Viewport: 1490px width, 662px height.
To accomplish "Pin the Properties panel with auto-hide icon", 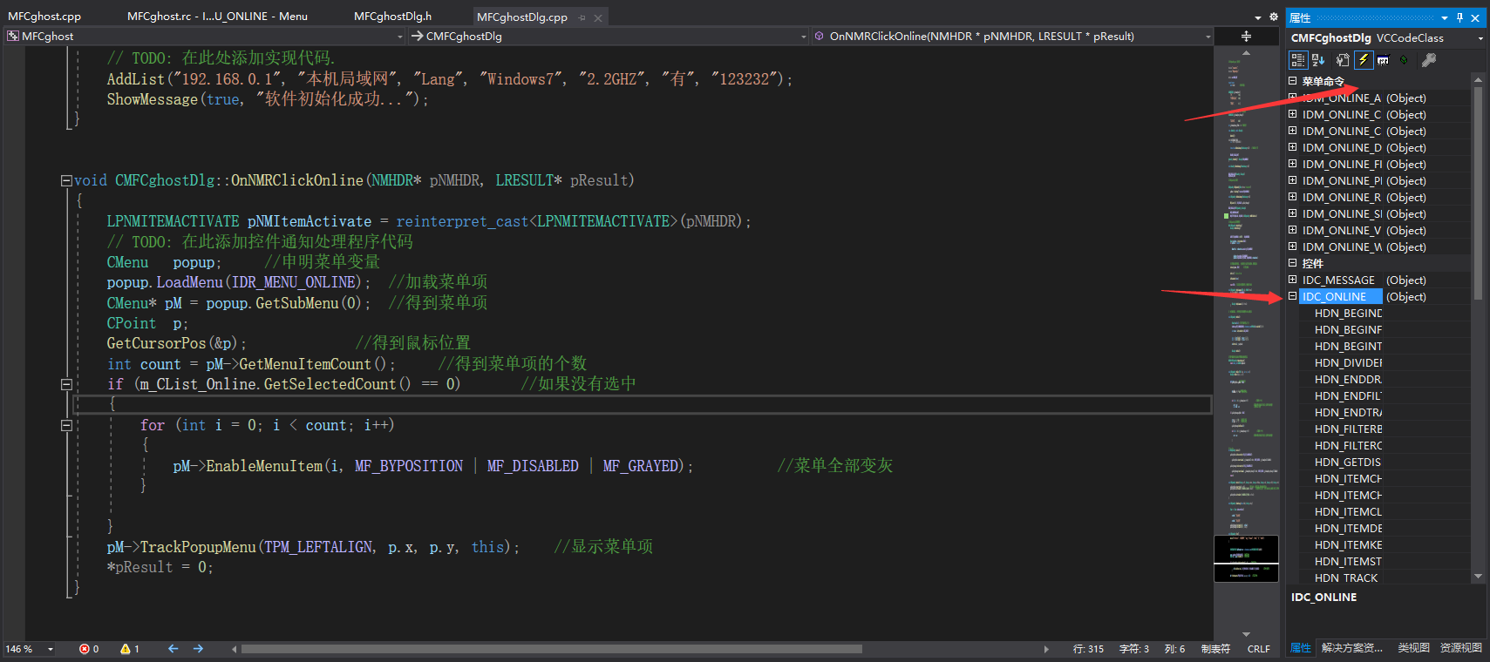I will (x=1459, y=17).
